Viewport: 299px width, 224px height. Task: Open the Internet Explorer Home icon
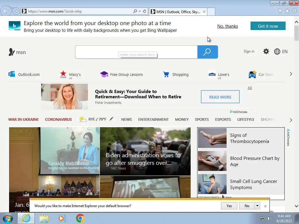click(x=280, y=11)
